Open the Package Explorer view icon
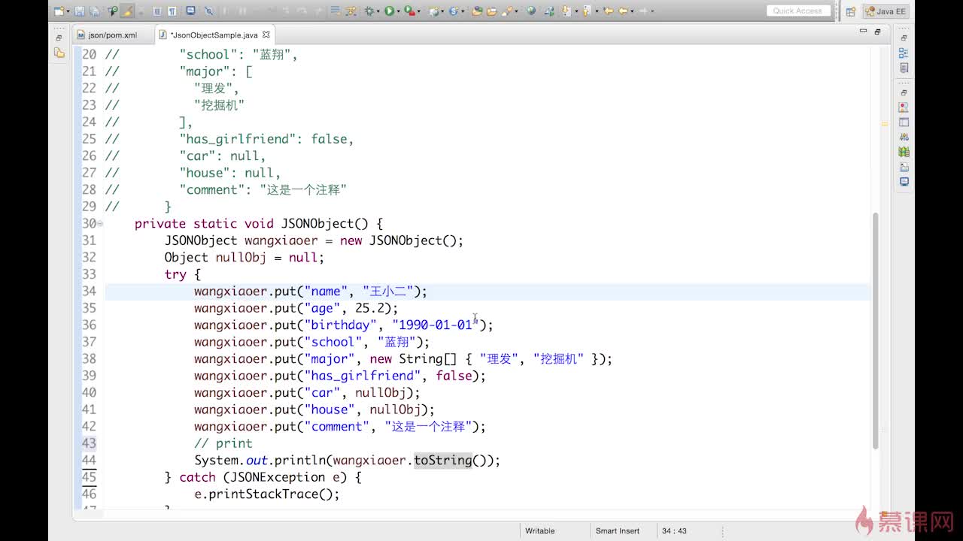Screen dimensions: 963x541 point(59,53)
